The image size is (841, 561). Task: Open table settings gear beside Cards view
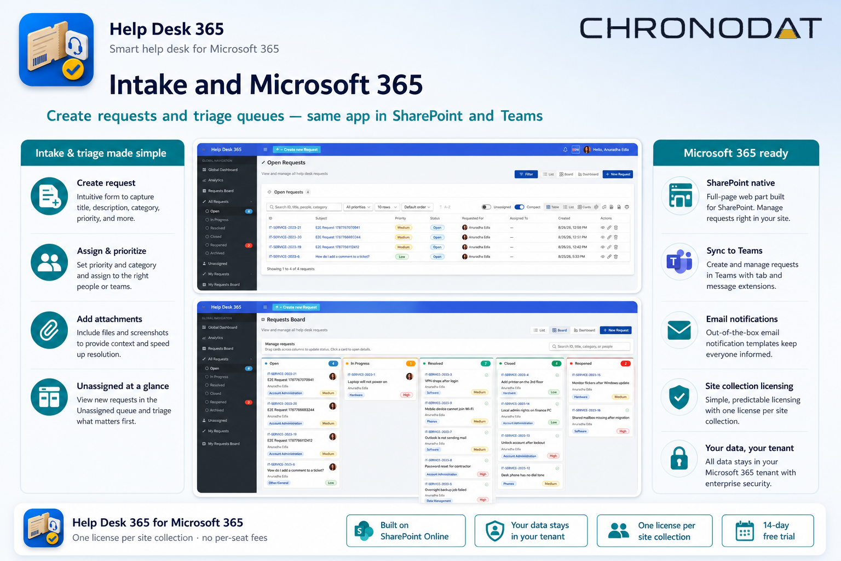[596, 207]
